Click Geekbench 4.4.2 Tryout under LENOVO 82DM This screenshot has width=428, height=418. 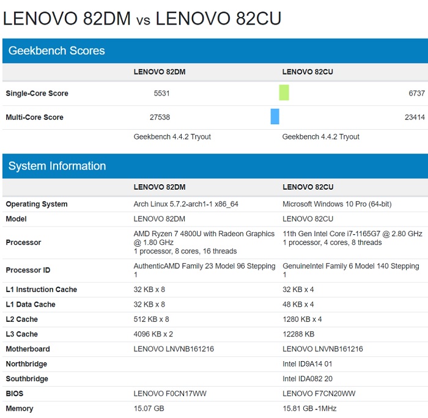(172, 137)
